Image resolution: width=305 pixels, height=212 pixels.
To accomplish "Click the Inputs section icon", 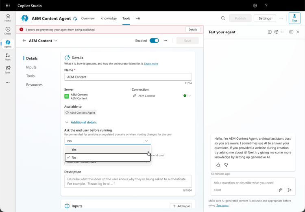I will pos(67,206).
